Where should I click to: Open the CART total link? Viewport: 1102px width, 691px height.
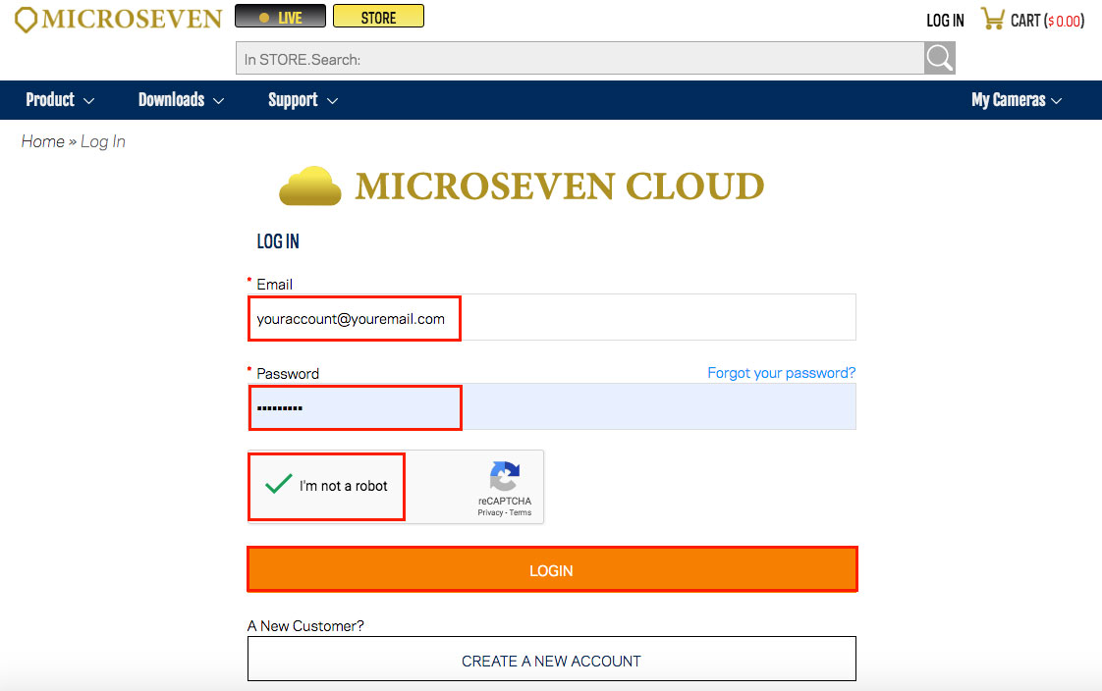coord(1047,21)
